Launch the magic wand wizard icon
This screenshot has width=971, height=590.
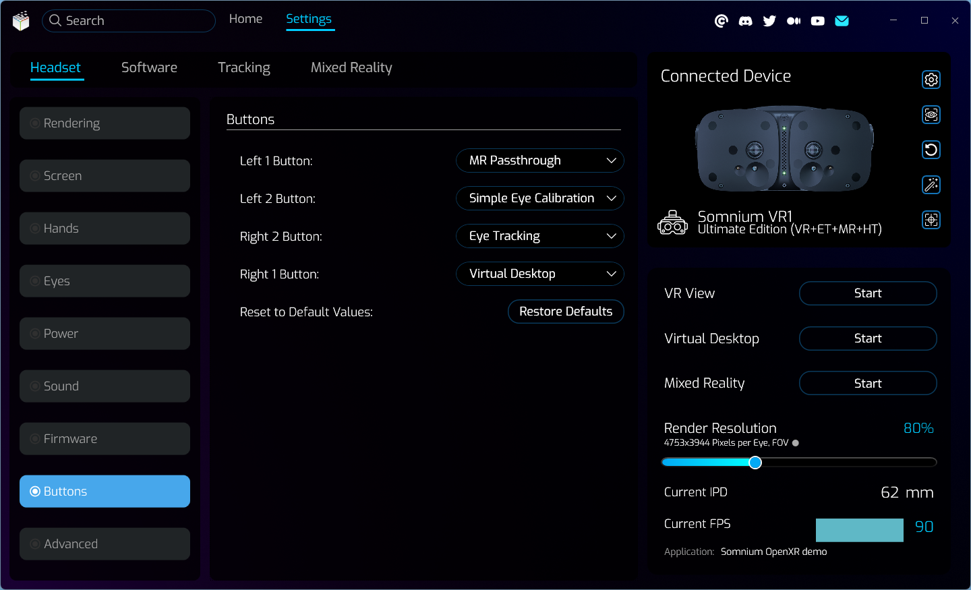coord(931,185)
